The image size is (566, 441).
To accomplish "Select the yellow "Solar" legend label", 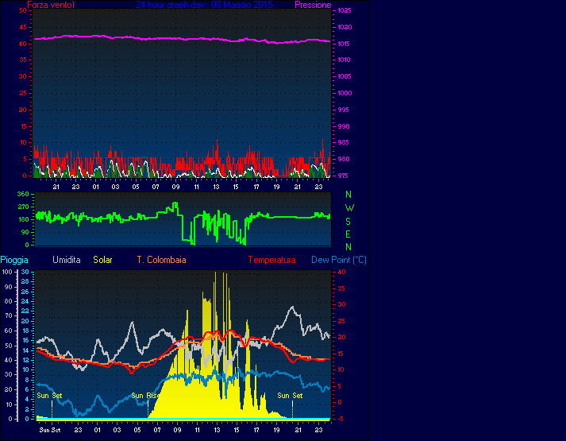I will click(x=102, y=260).
